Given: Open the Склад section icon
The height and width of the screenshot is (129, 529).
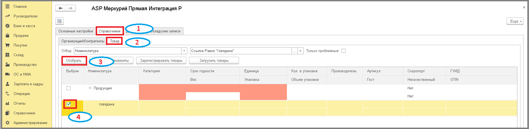Looking at the screenshot, I should pos(7,55).
